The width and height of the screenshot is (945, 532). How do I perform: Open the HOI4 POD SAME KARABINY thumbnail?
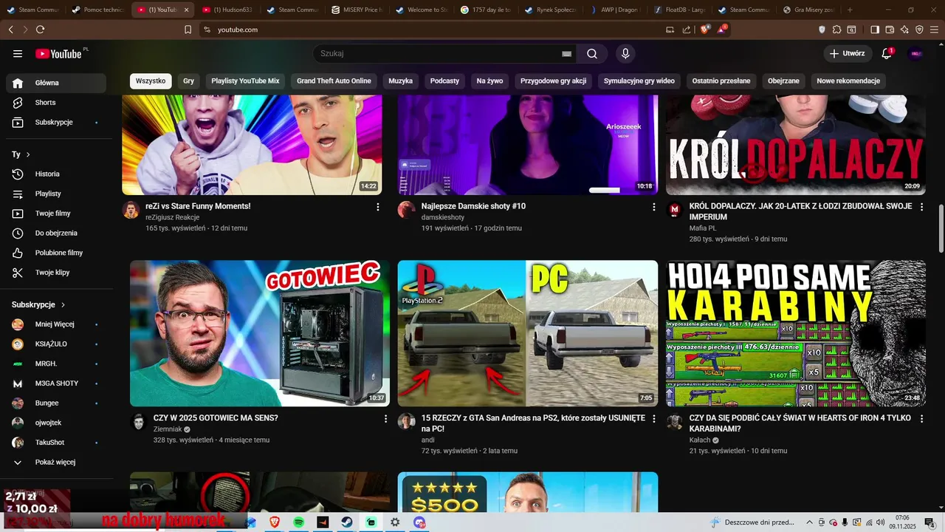point(796,333)
